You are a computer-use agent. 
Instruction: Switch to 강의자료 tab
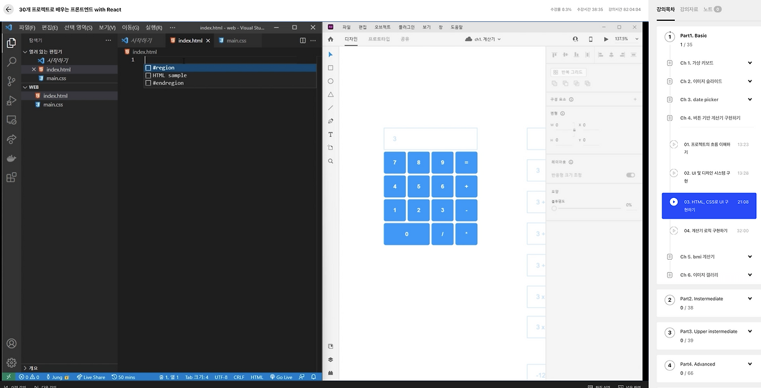(x=689, y=10)
